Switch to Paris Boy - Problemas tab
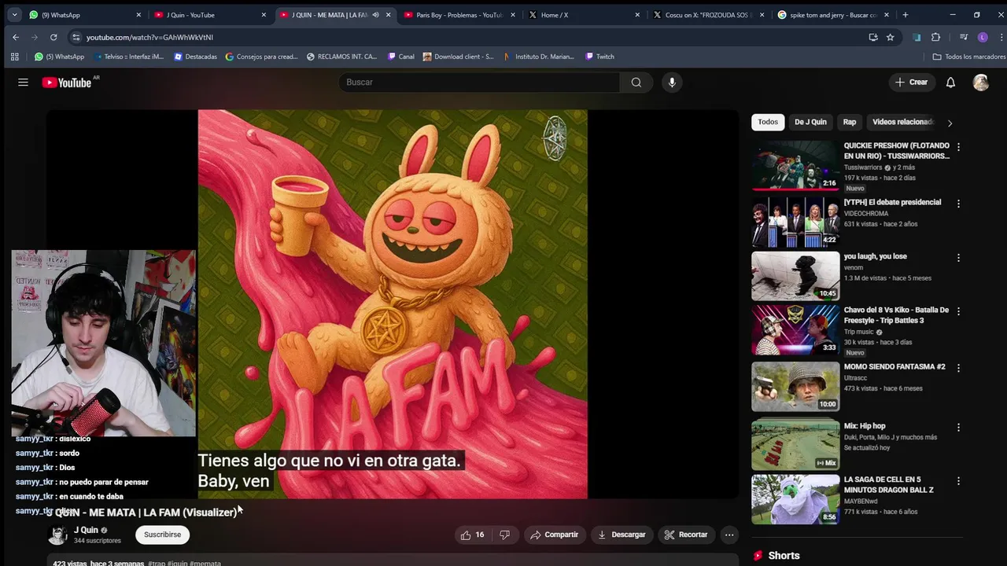The image size is (1007, 566). tap(460, 15)
